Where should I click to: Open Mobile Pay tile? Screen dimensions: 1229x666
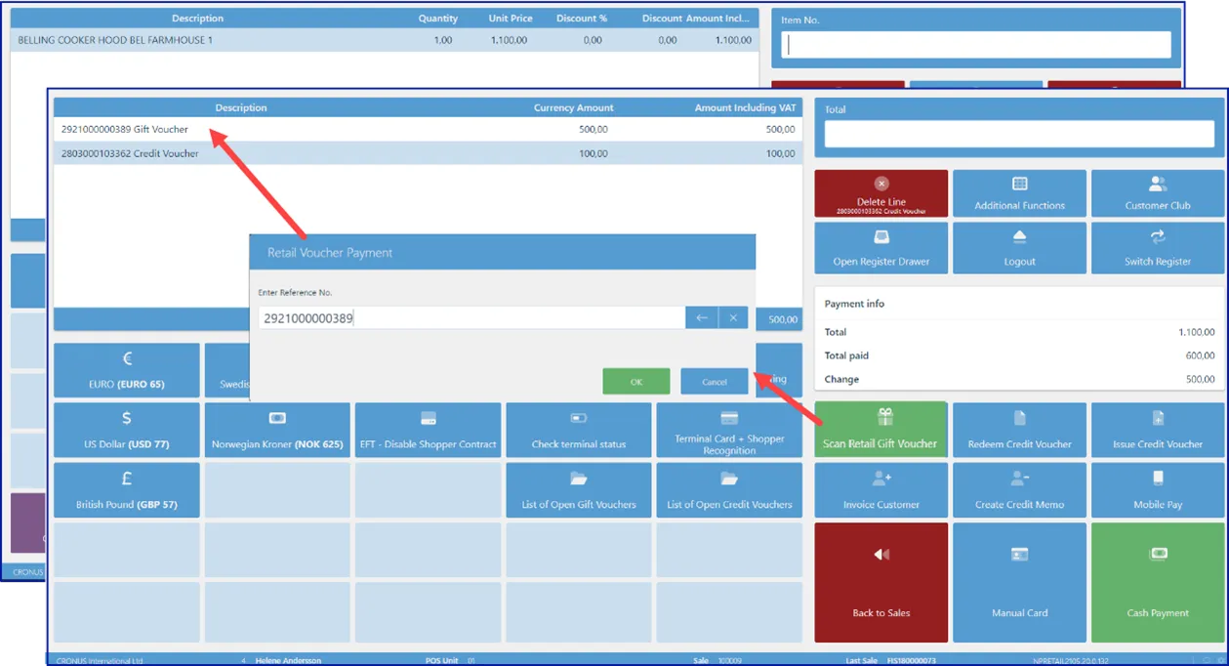coord(1158,490)
